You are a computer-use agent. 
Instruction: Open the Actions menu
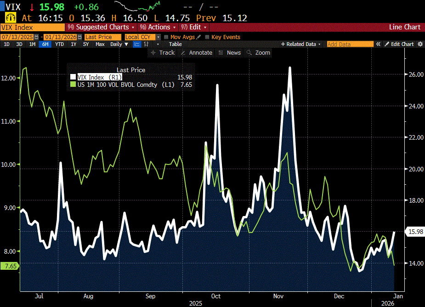[158, 28]
